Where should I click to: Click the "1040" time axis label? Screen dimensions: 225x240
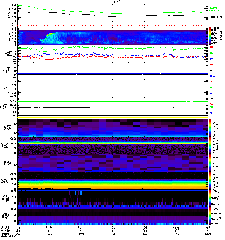coord(81,234)
